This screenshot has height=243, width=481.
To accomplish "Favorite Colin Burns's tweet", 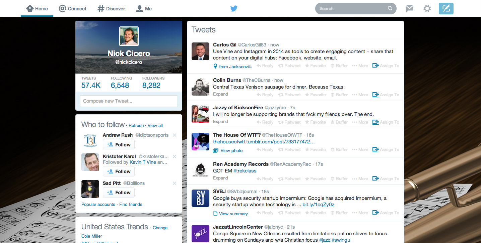I will (315, 95).
